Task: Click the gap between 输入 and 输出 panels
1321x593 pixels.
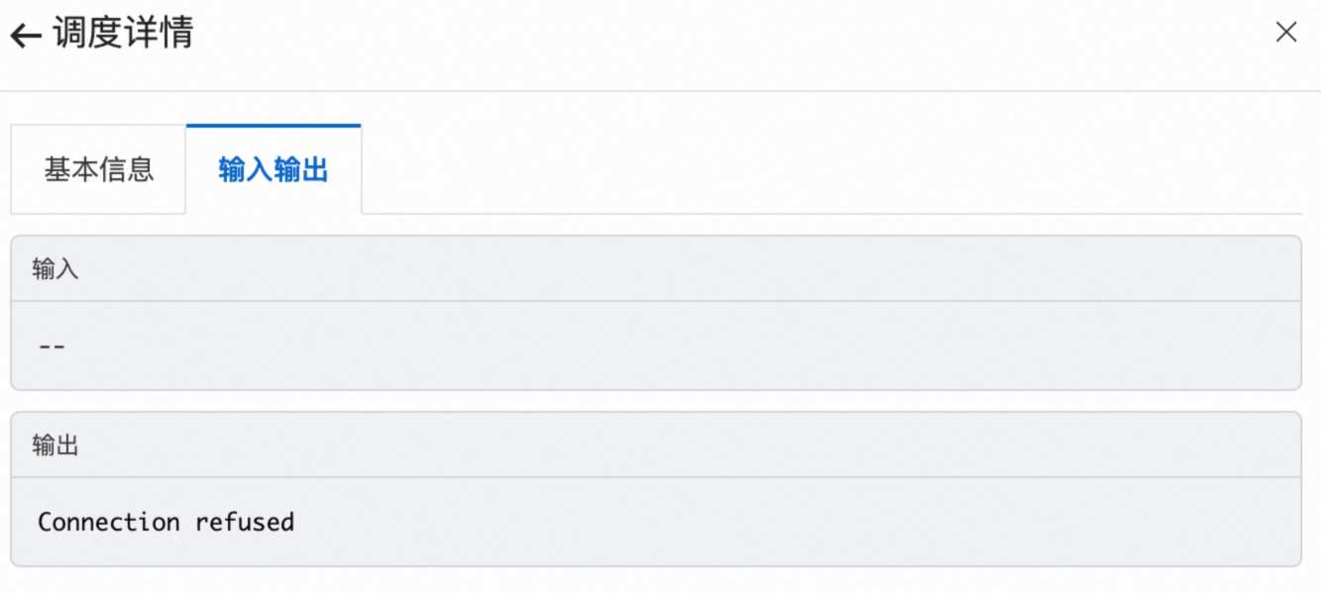Action: [x=656, y=401]
